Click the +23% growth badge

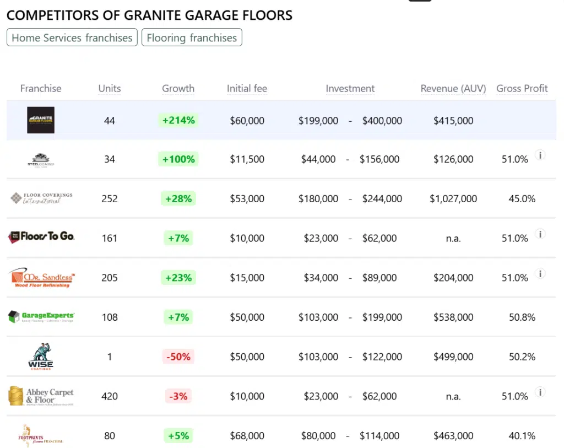pos(178,278)
